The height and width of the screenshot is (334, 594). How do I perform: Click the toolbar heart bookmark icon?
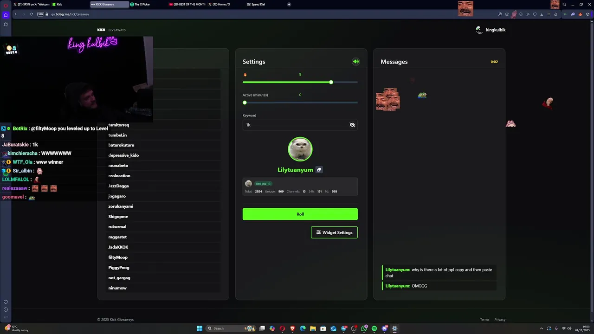[x=535, y=14]
